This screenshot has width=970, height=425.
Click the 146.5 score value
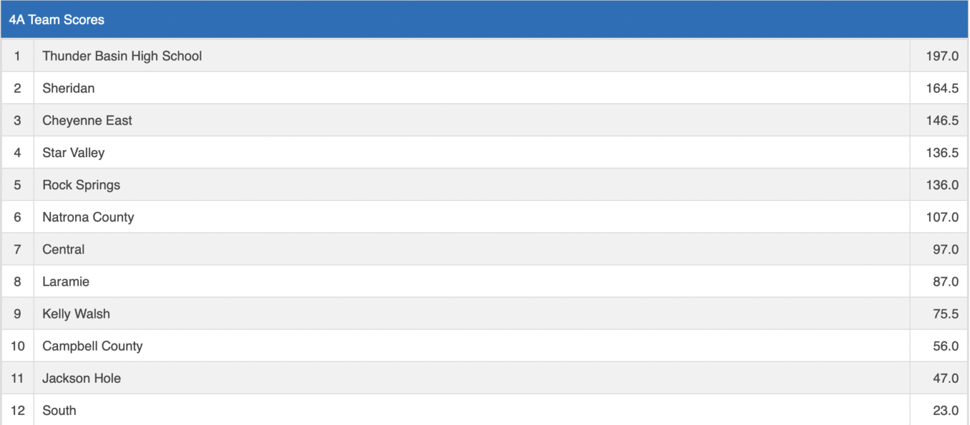point(942,120)
